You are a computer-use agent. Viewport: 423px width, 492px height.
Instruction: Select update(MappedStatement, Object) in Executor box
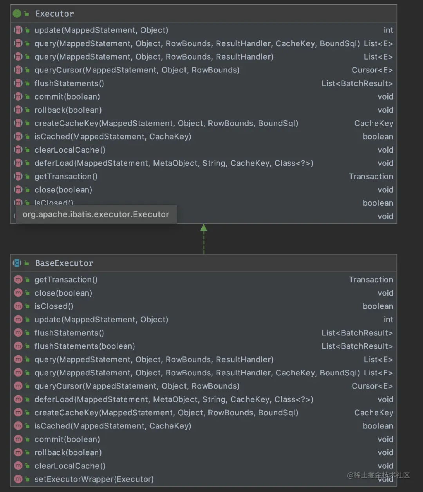click(x=101, y=30)
